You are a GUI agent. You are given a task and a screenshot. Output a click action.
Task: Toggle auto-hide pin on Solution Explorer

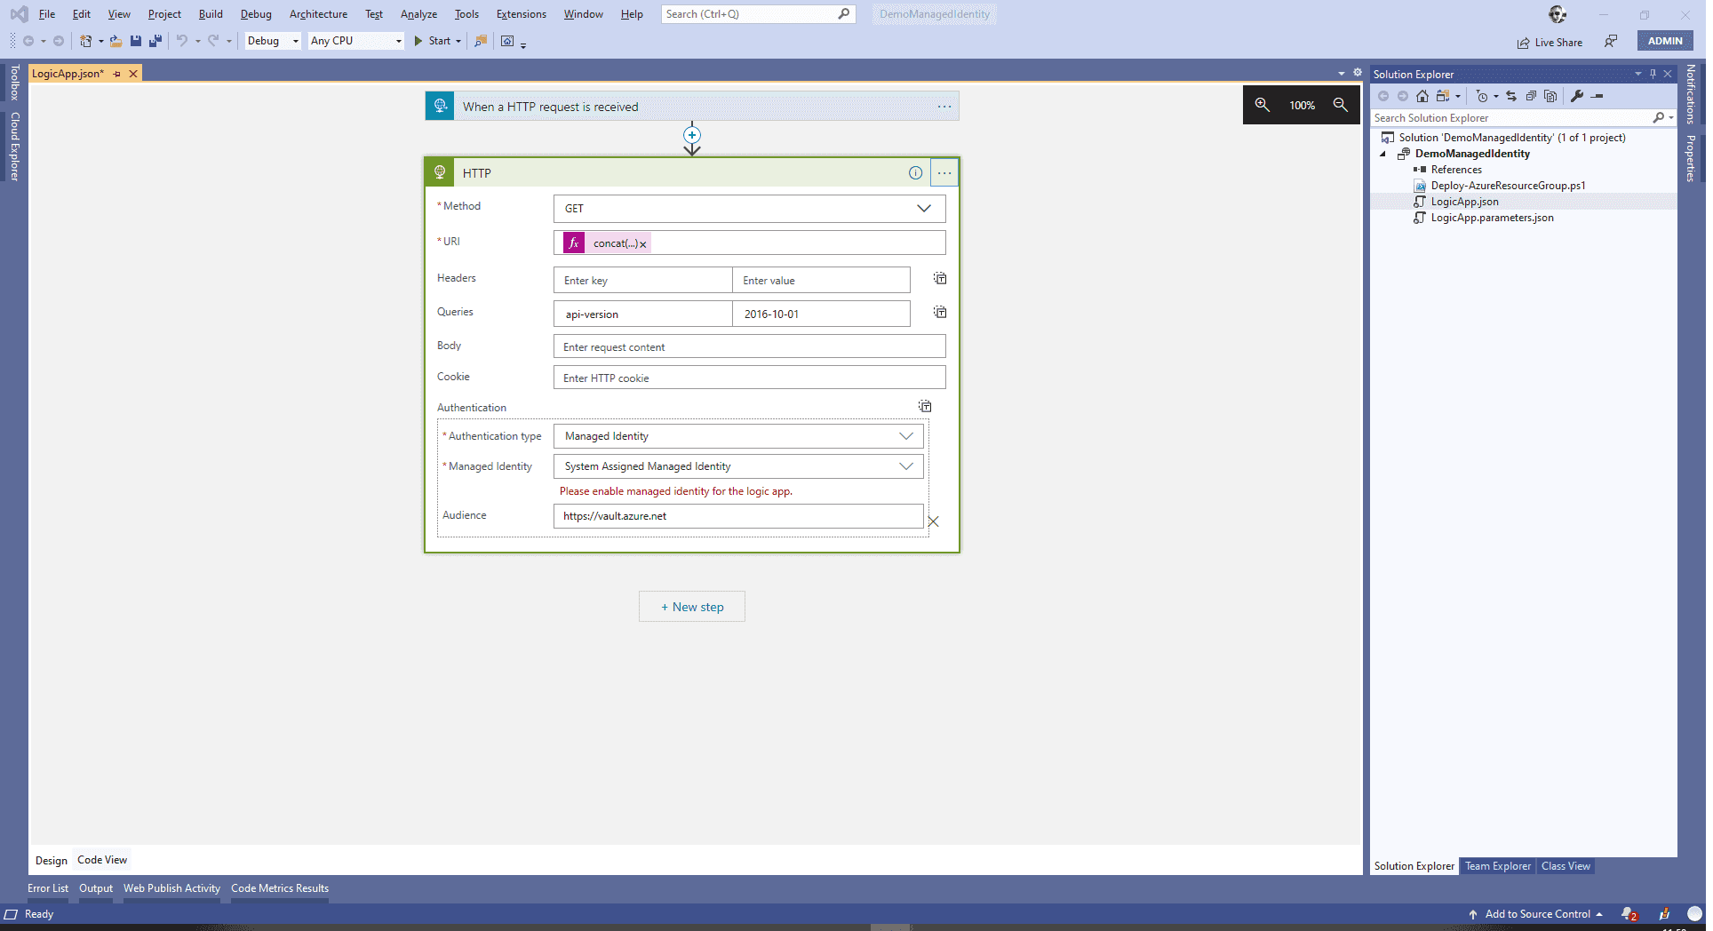click(x=1653, y=74)
